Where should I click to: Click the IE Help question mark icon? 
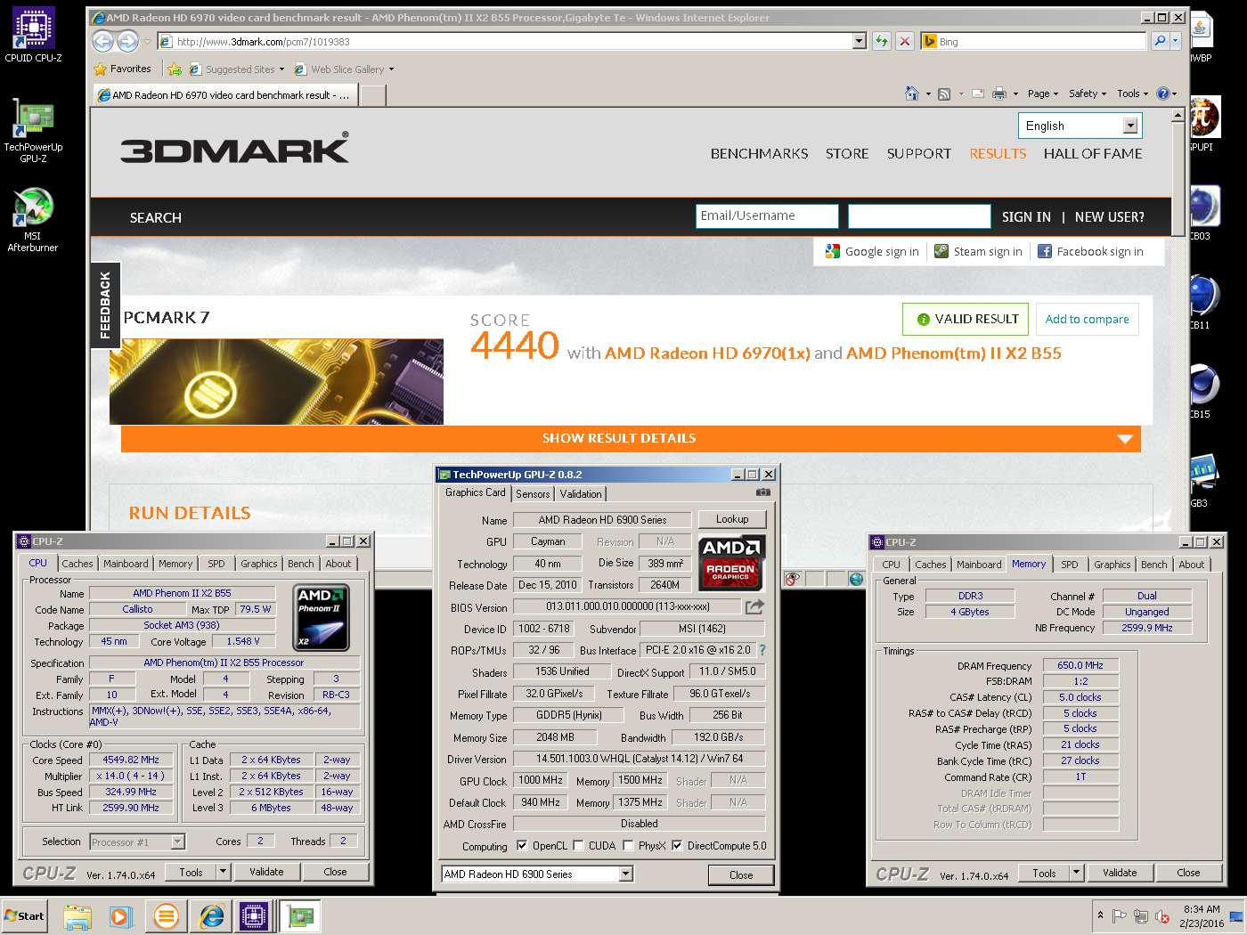coord(1162,93)
